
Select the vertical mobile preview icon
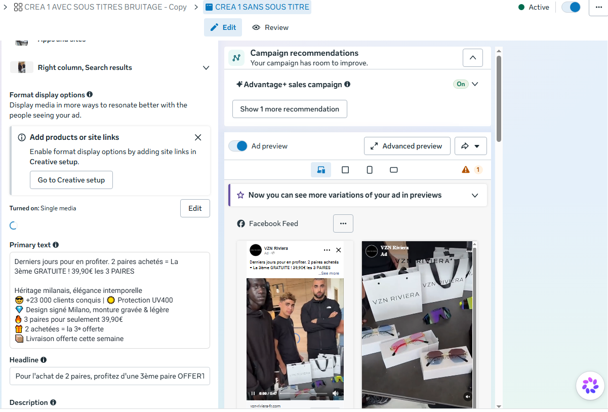pyautogui.click(x=370, y=170)
